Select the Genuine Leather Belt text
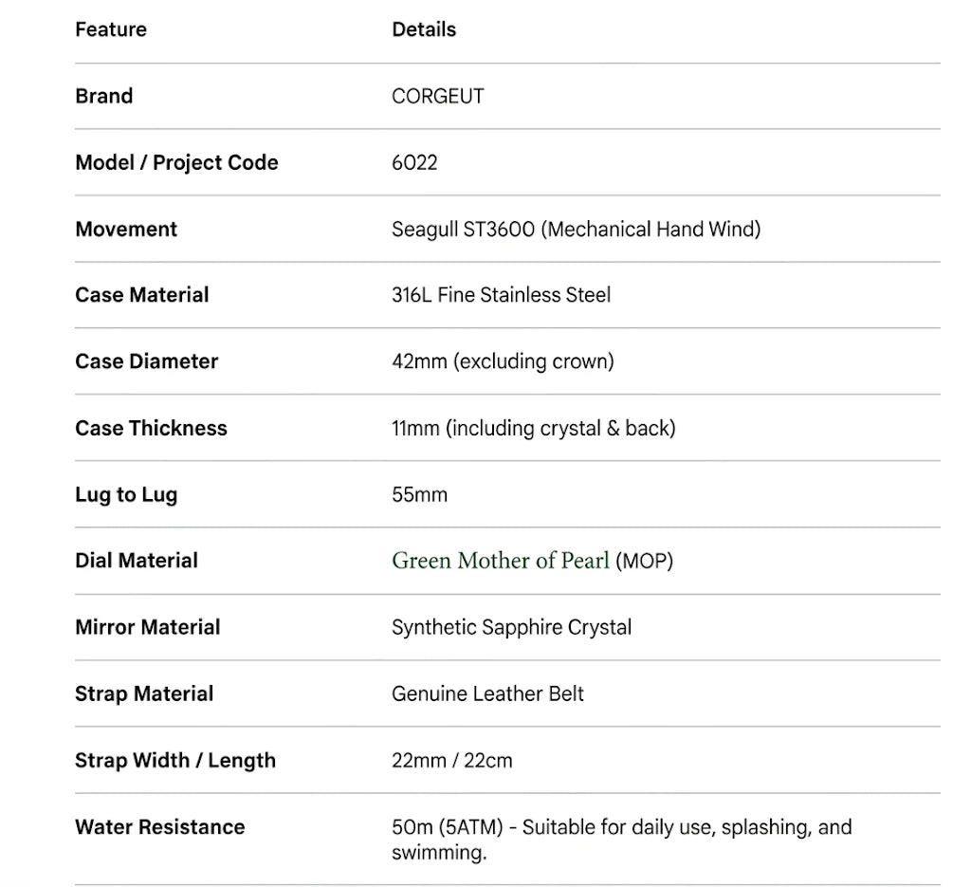 [487, 693]
